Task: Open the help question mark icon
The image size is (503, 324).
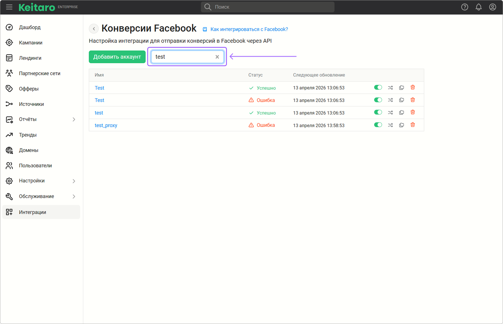Action: [x=464, y=7]
